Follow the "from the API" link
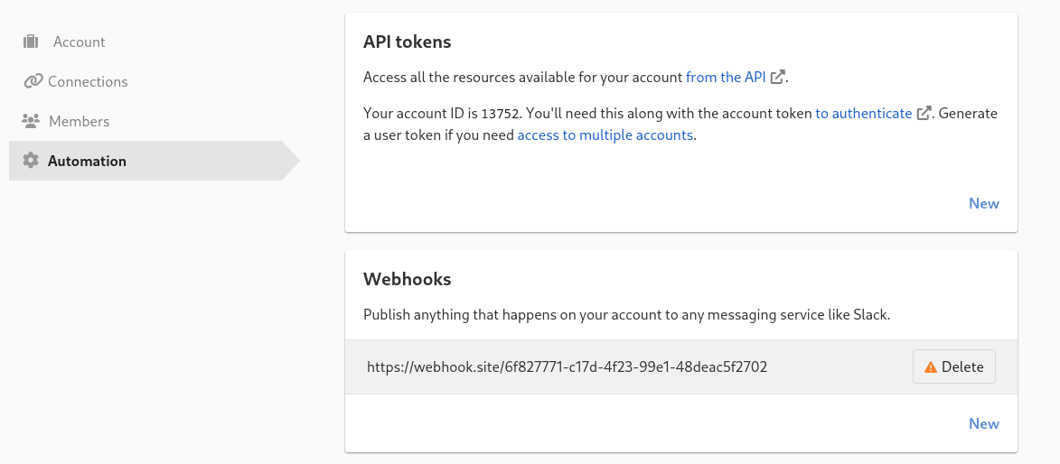Screen dimensions: 1060x464 point(726,78)
